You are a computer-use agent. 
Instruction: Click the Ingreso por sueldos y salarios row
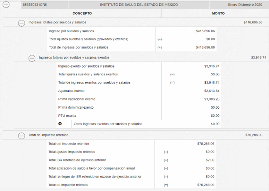132,31
